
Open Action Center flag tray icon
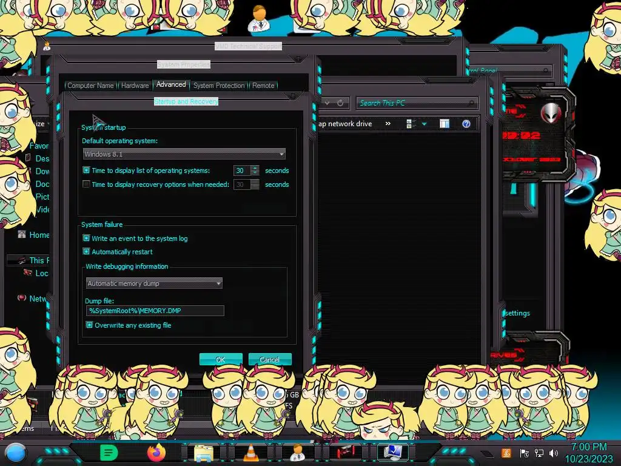coord(524,453)
